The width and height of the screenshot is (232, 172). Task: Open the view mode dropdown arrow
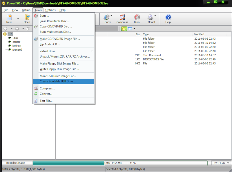coord(134,29)
